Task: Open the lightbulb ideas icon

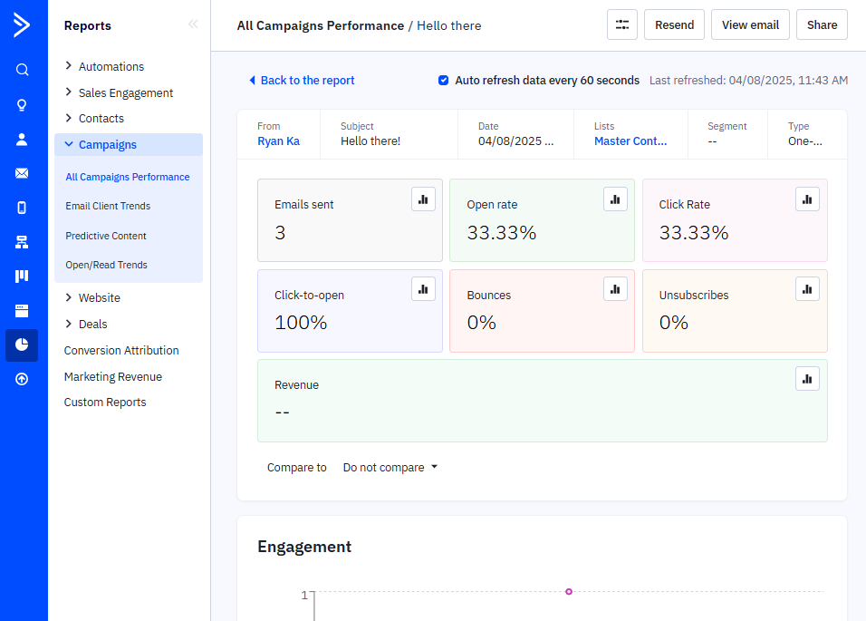Action: click(x=23, y=104)
